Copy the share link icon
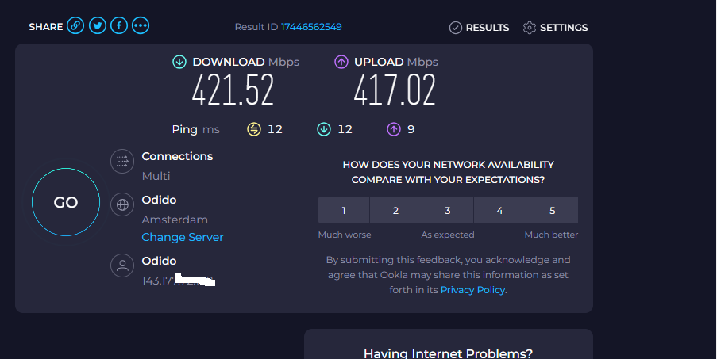 (75, 25)
